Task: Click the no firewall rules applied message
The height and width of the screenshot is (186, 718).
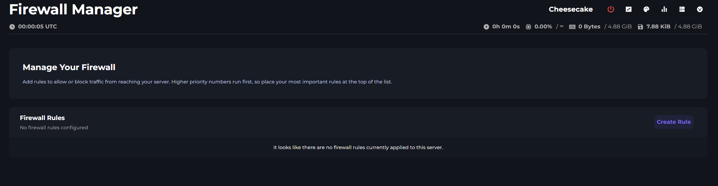Action: coord(358,147)
